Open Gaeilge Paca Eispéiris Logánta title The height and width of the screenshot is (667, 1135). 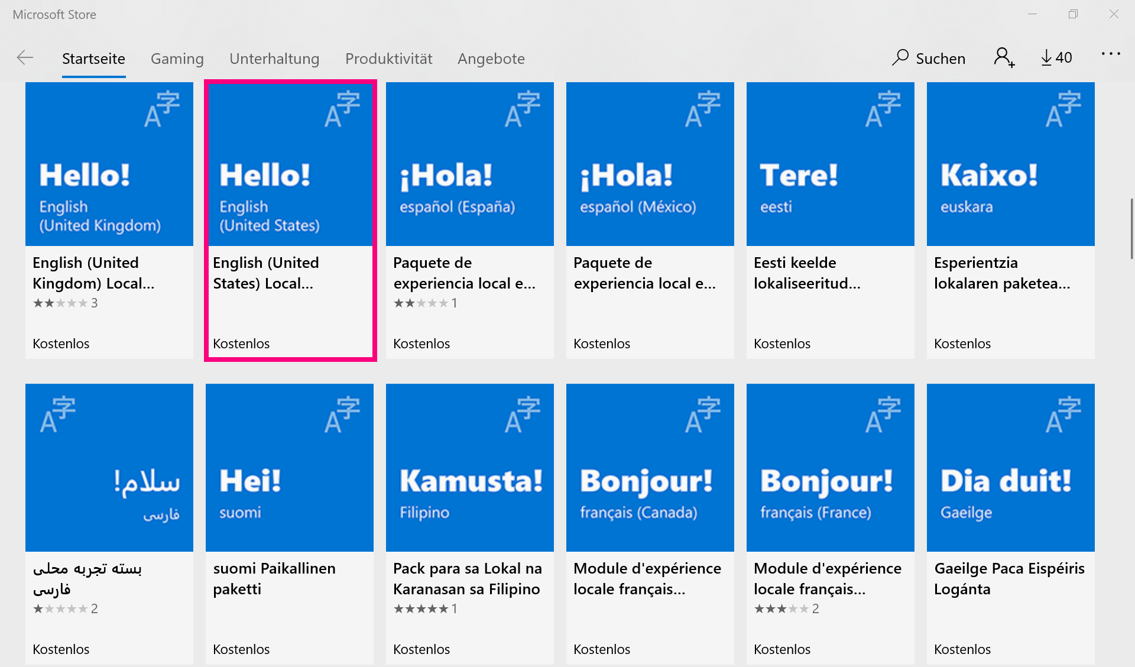tap(1008, 578)
